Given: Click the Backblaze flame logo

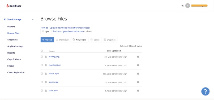Looking at the screenshot, I should coord(7,6).
